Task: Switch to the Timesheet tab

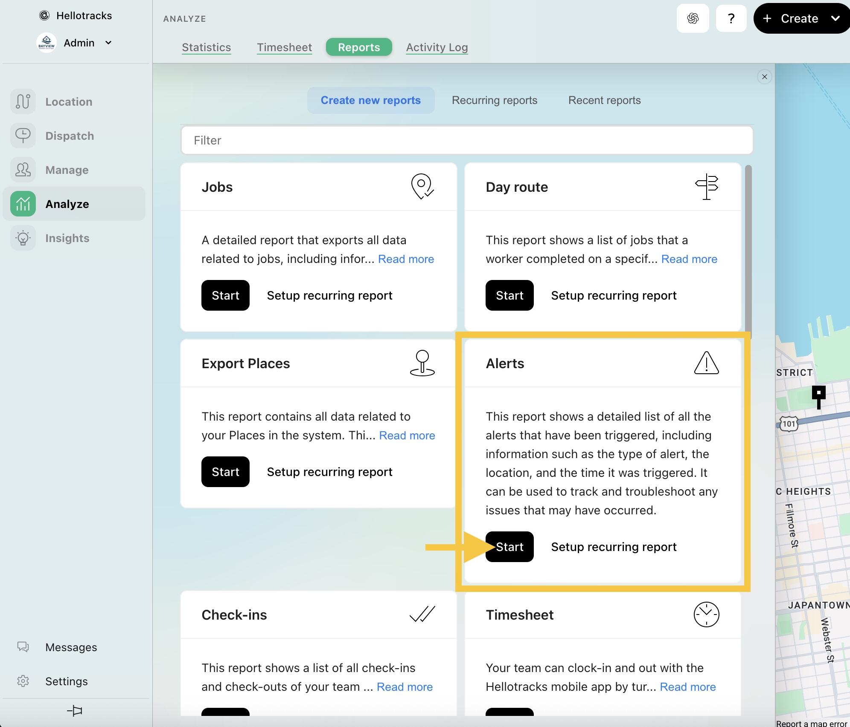Action: tap(284, 47)
